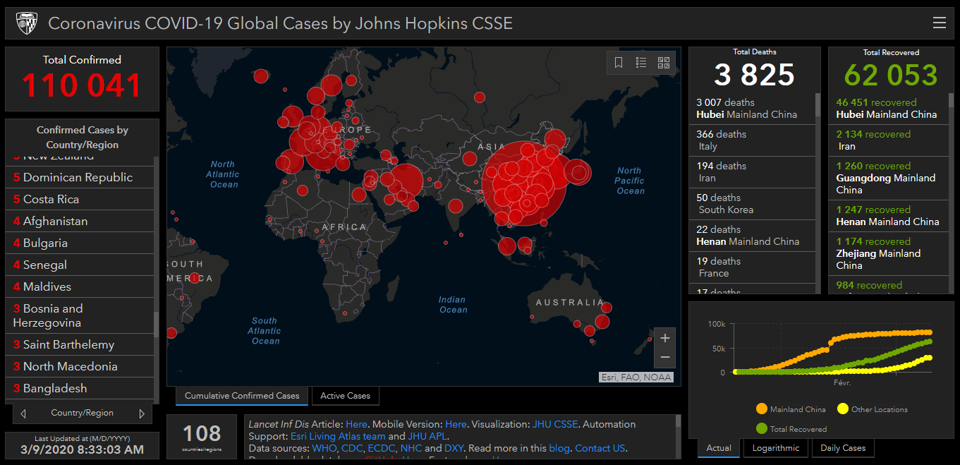
Task: Open the map bookmarks icon
Action: coord(619,63)
